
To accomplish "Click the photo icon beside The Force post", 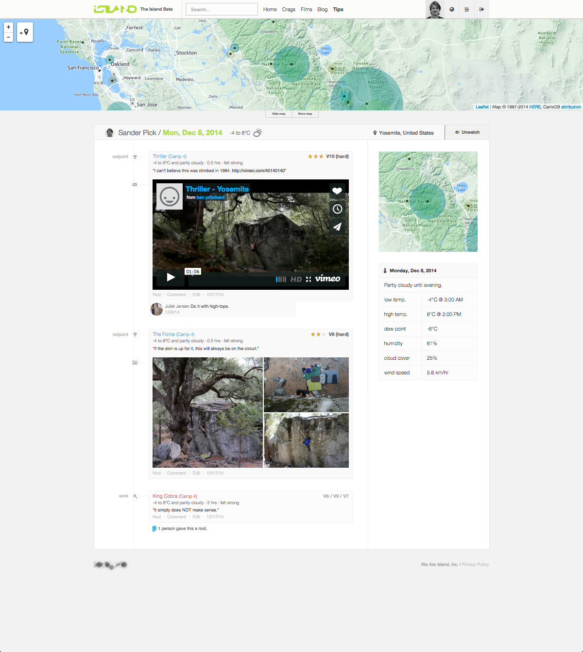I will click(x=135, y=362).
